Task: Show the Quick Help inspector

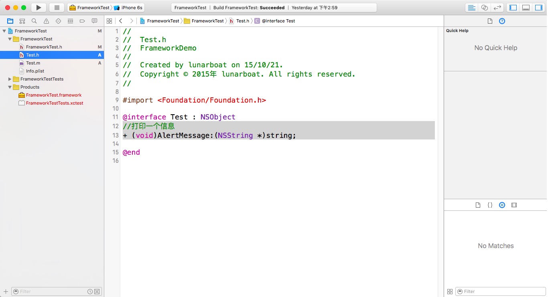Action: (502, 21)
